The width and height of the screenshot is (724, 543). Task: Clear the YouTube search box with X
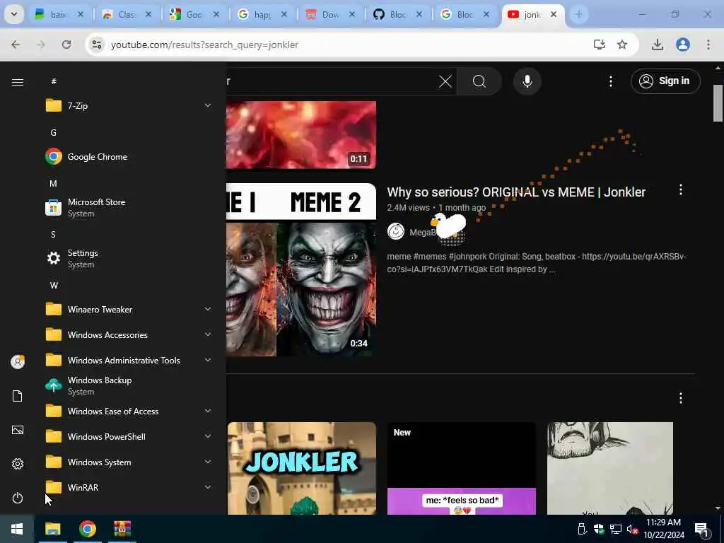pyautogui.click(x=445, y=82)
